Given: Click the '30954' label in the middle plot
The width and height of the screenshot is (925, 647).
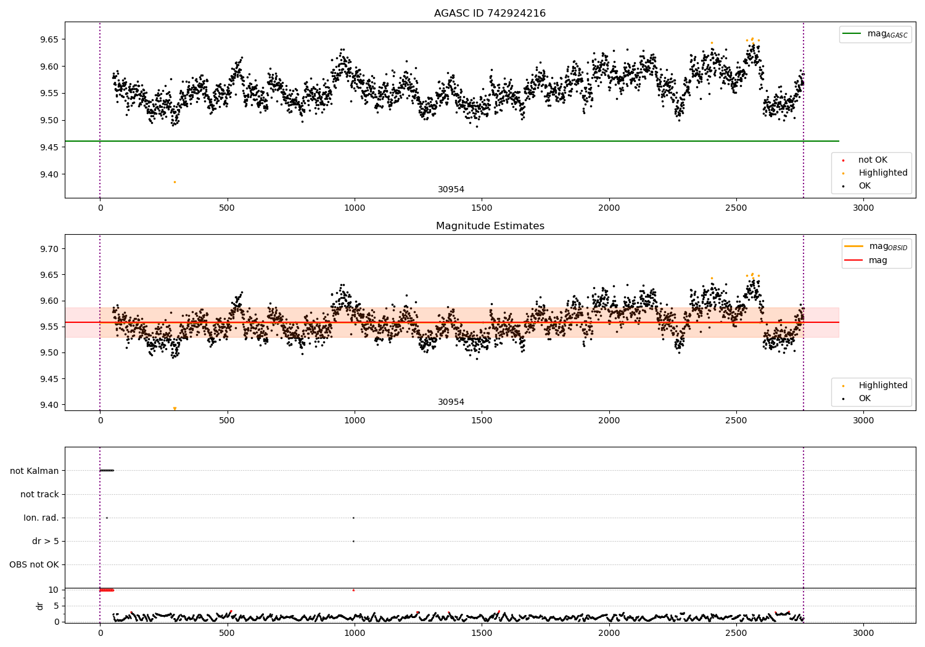Looking at the screenshot, I should [451, 402].
